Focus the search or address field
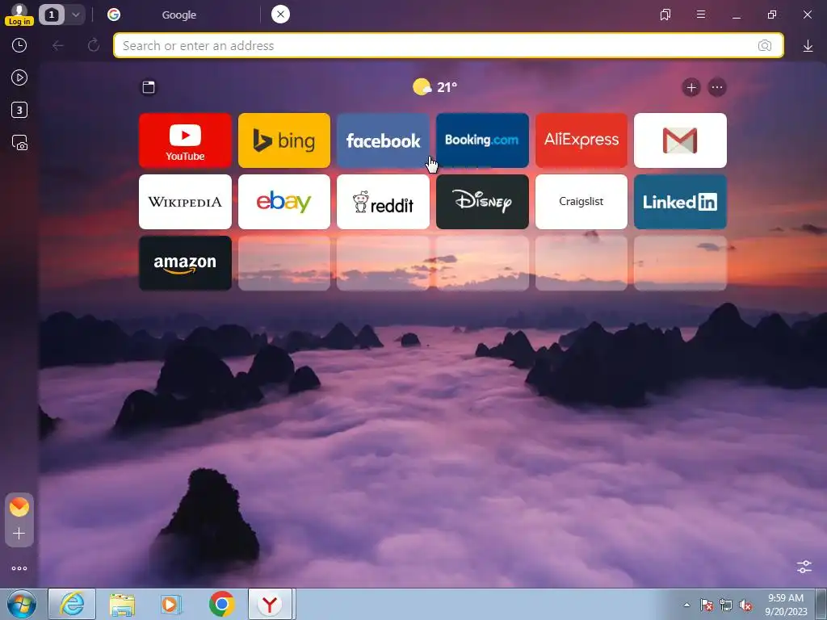Viewport: 827px width, 620px height. pos(448,46)
